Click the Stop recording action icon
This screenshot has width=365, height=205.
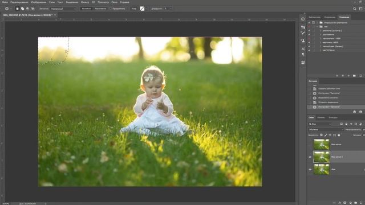pos(337,76)
